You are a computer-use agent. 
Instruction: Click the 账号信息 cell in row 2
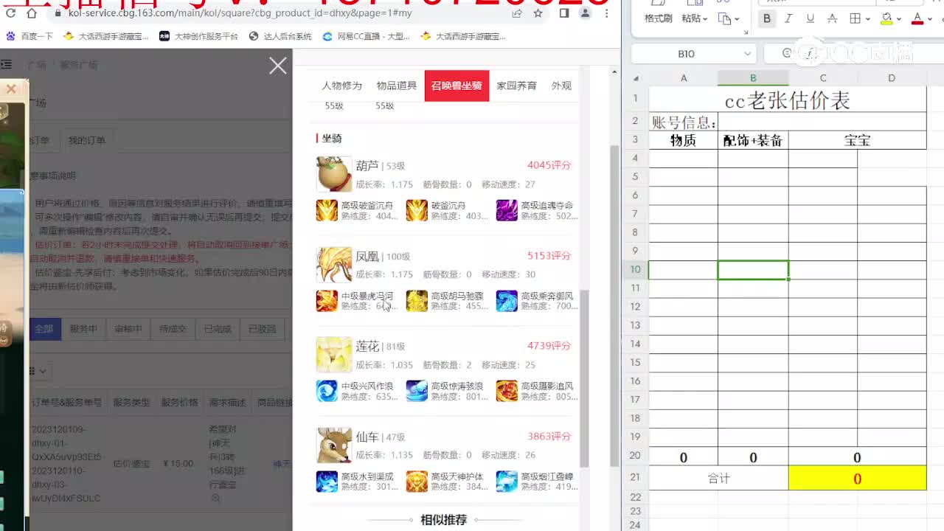click(x=684, y=122)
